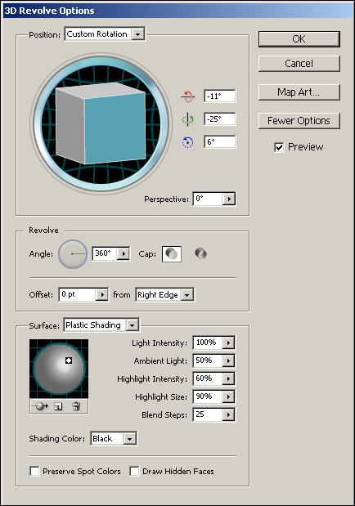This screenshot has height=506, width=355.
Task: Click the lighting preview sphere
Action: click(x=59, y=369)
